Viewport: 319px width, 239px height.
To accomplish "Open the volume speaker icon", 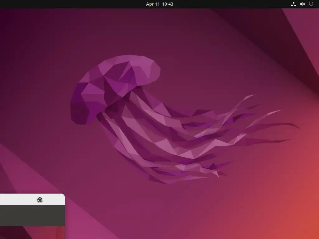I will (x=302, y=4).
